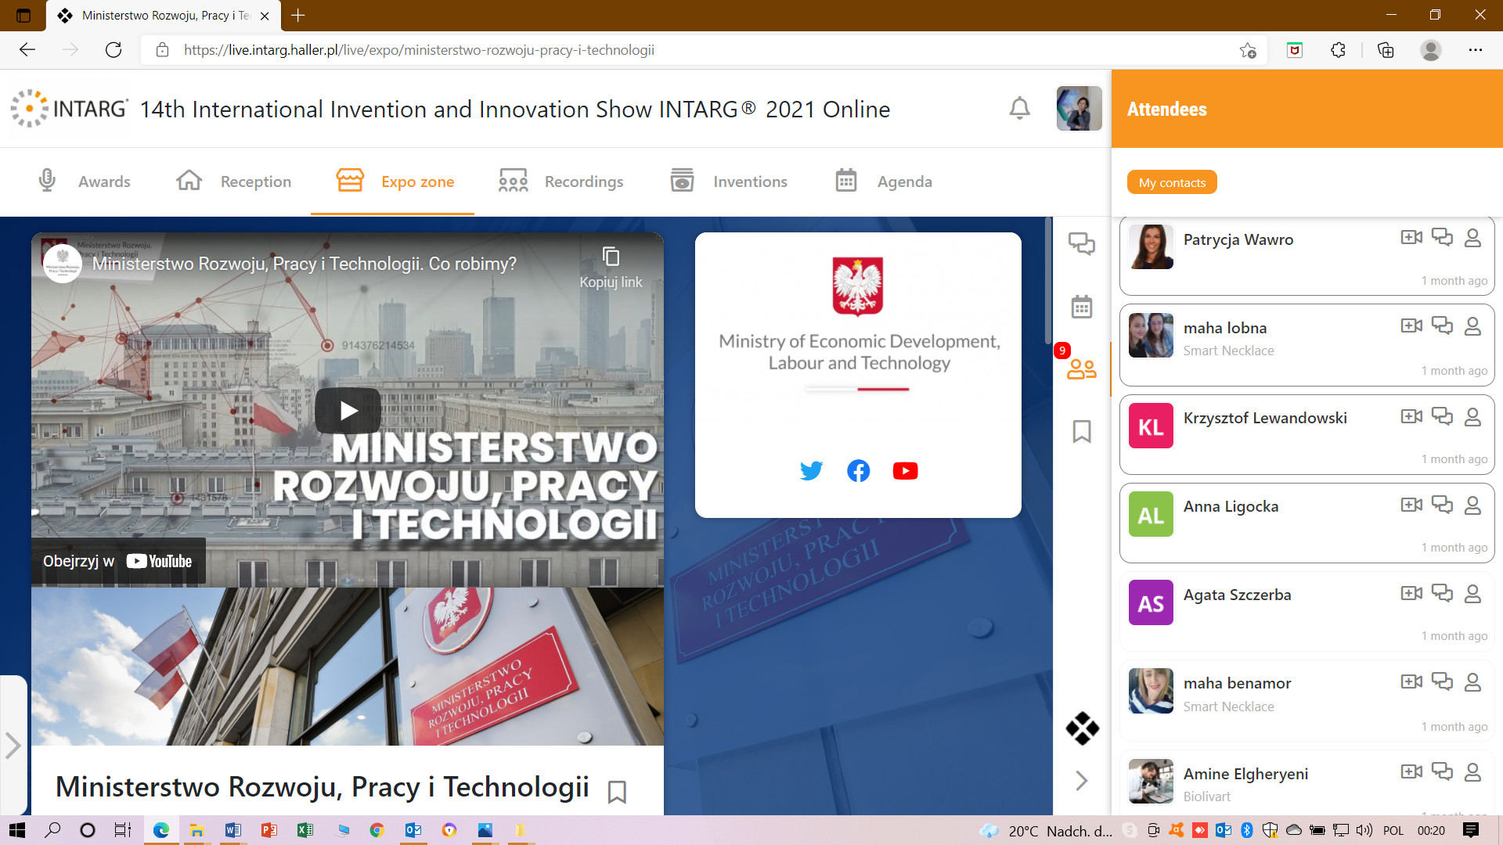Screen dimensions: 1503x845
Task: Open the calendar schedule sidebar icon
Action: tap(1082, 307)
